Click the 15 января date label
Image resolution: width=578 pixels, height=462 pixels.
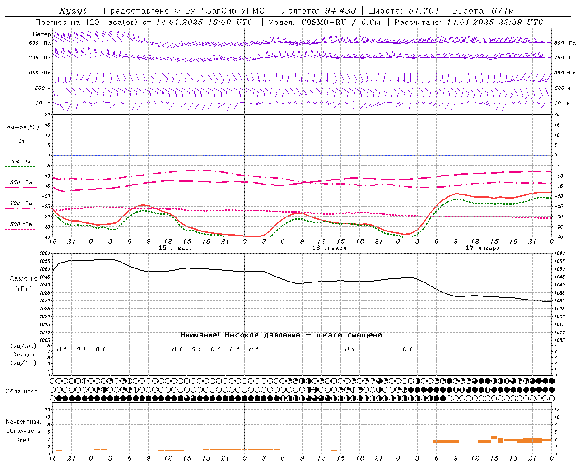coord(176,248)
